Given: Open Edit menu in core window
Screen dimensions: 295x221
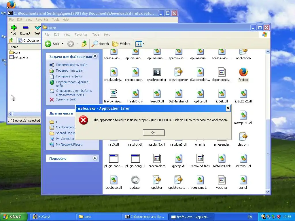Looking at the screenshot, I should click(56, 35).
